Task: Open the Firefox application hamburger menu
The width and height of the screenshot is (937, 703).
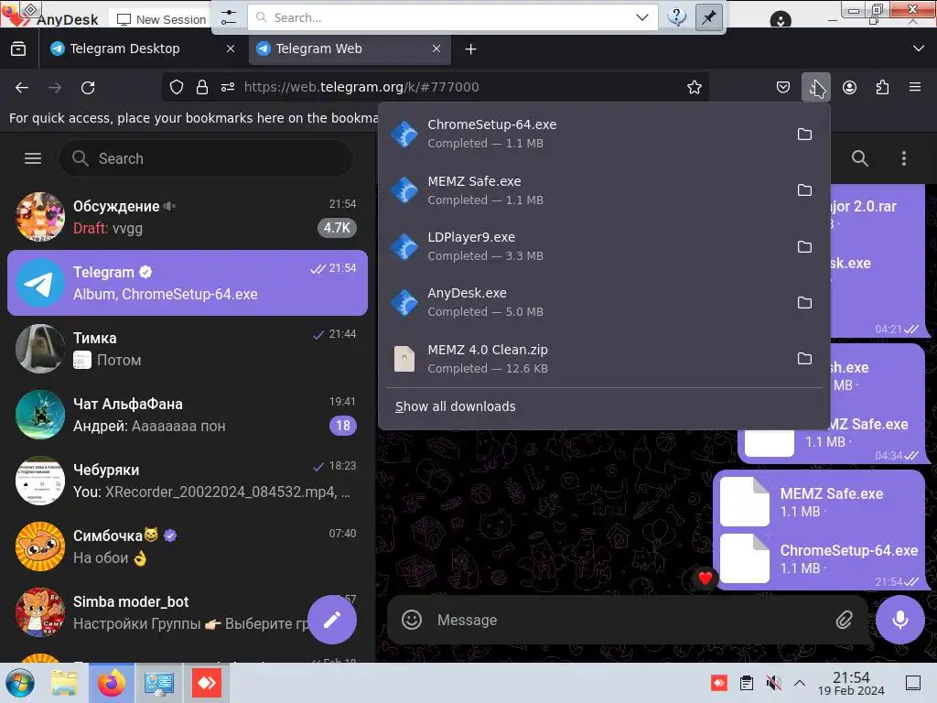Action: click(915, 87)
